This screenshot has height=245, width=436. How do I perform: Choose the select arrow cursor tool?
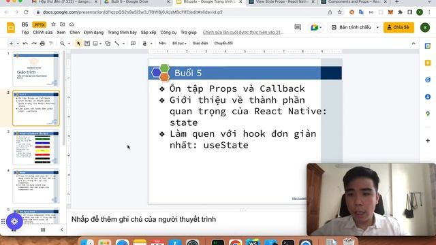pos(78,44)
